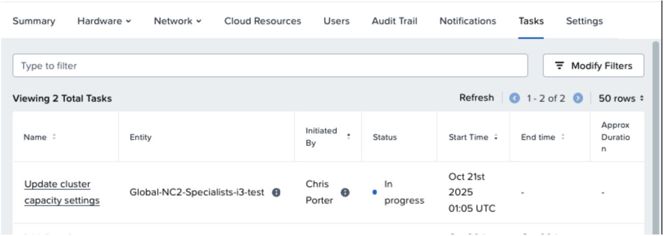Open the Settings tab
664x236 pixels.
pos(585,21)
